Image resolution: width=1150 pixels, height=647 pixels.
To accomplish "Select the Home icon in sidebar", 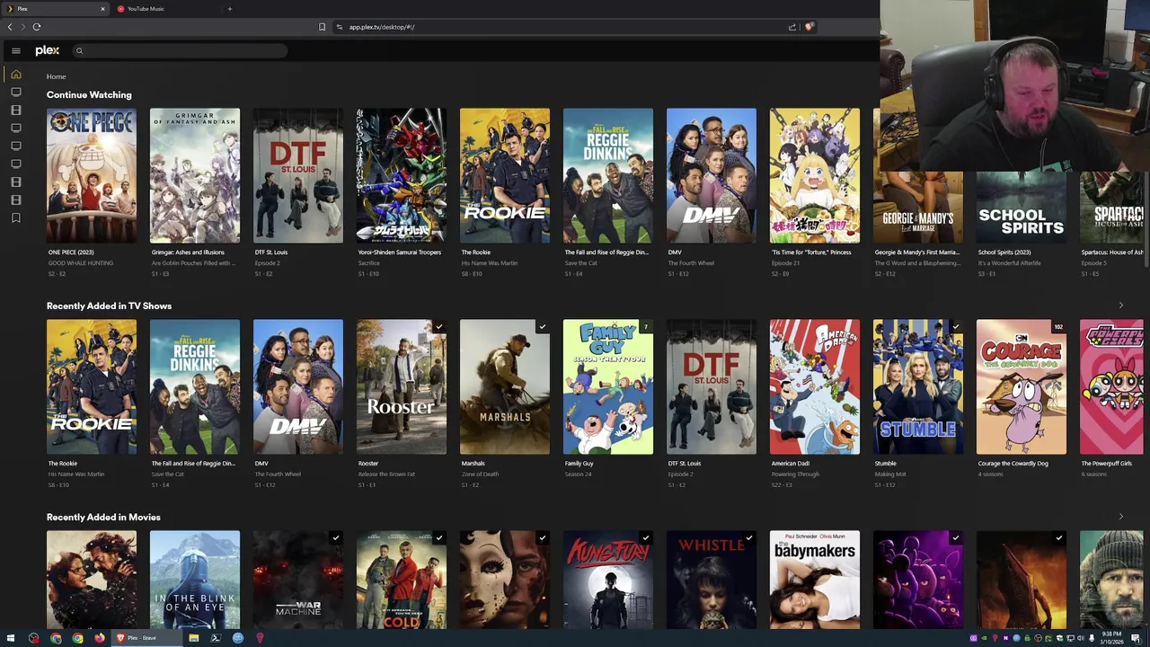I will click(x=15, y=75).
